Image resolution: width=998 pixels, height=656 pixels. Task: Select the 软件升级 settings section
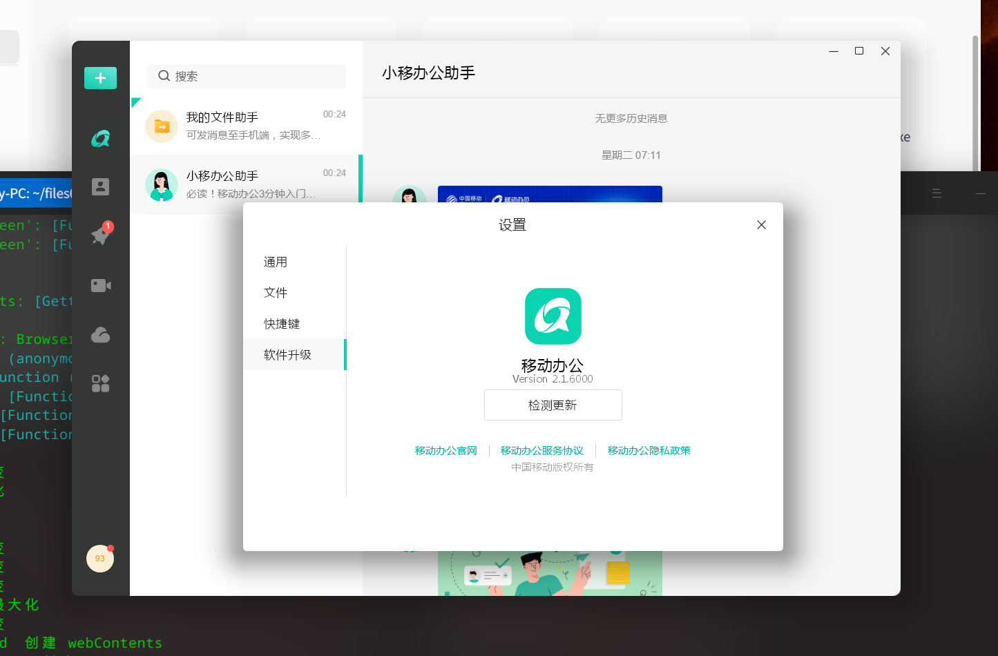287,354
